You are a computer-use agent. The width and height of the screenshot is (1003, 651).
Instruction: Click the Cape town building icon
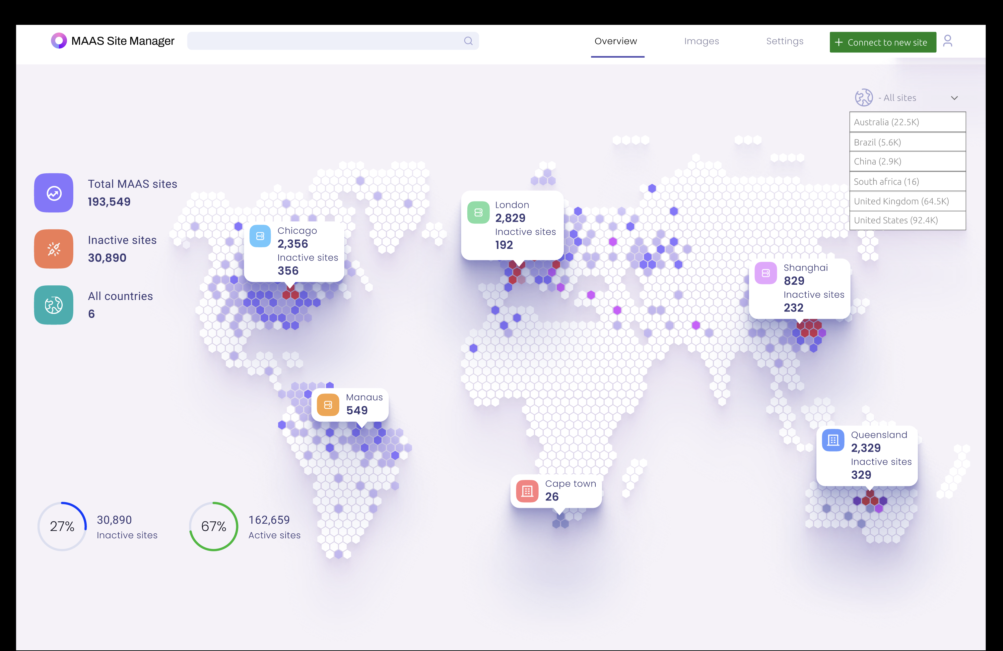click(527, 491)
